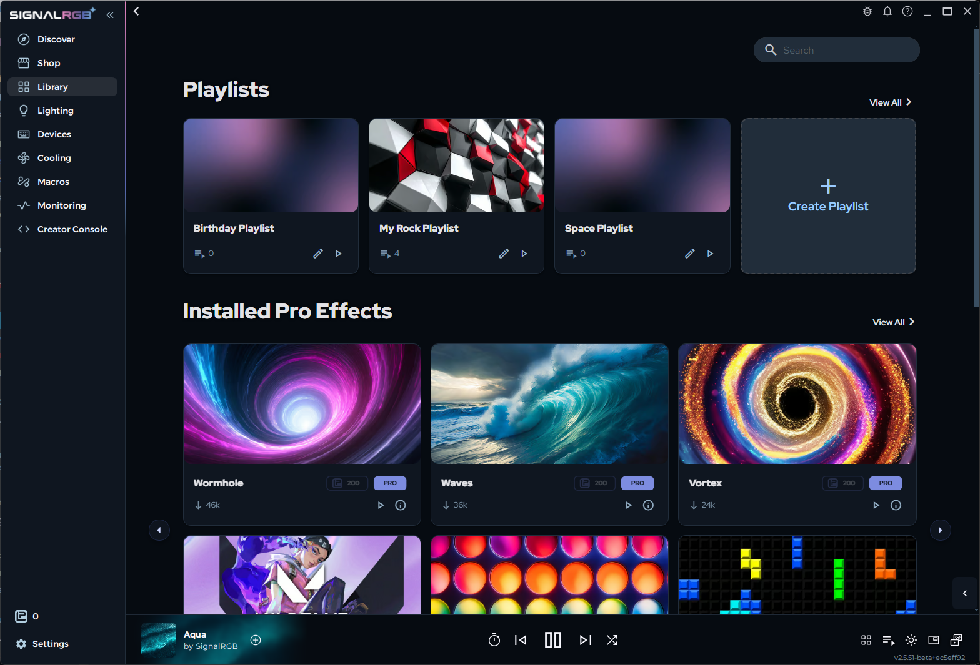This screenshot has width=980, height=665.
Task: Open the notifications bell
Action: (x=887, y=11)
